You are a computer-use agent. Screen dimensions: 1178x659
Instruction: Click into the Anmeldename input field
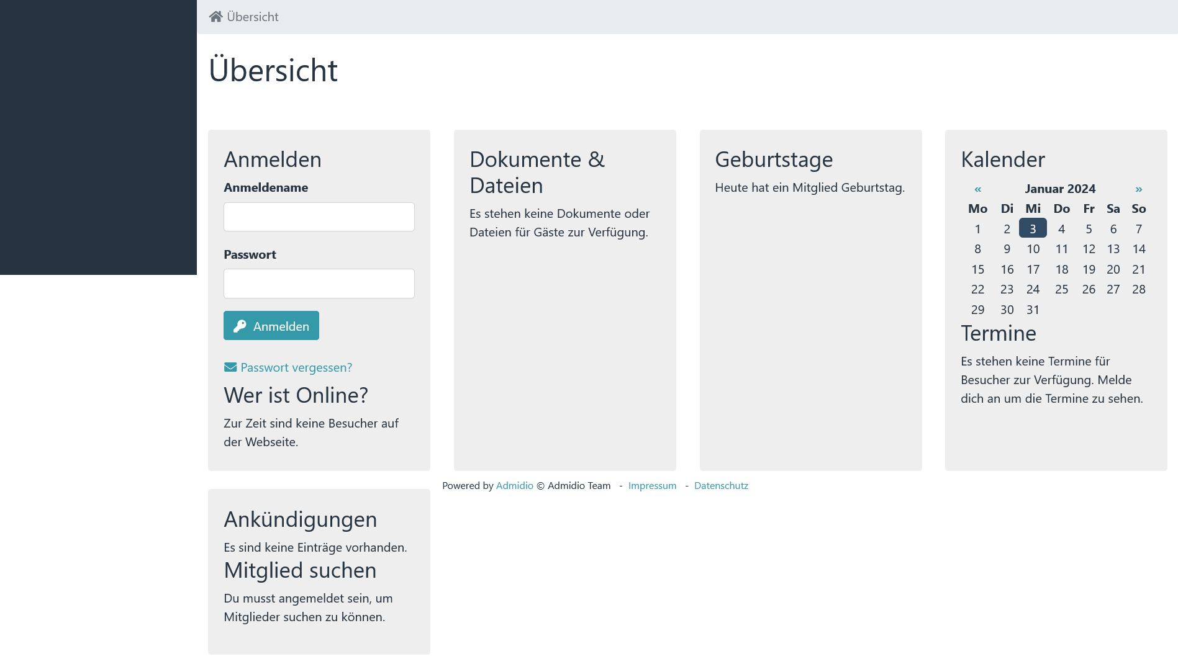319,217
